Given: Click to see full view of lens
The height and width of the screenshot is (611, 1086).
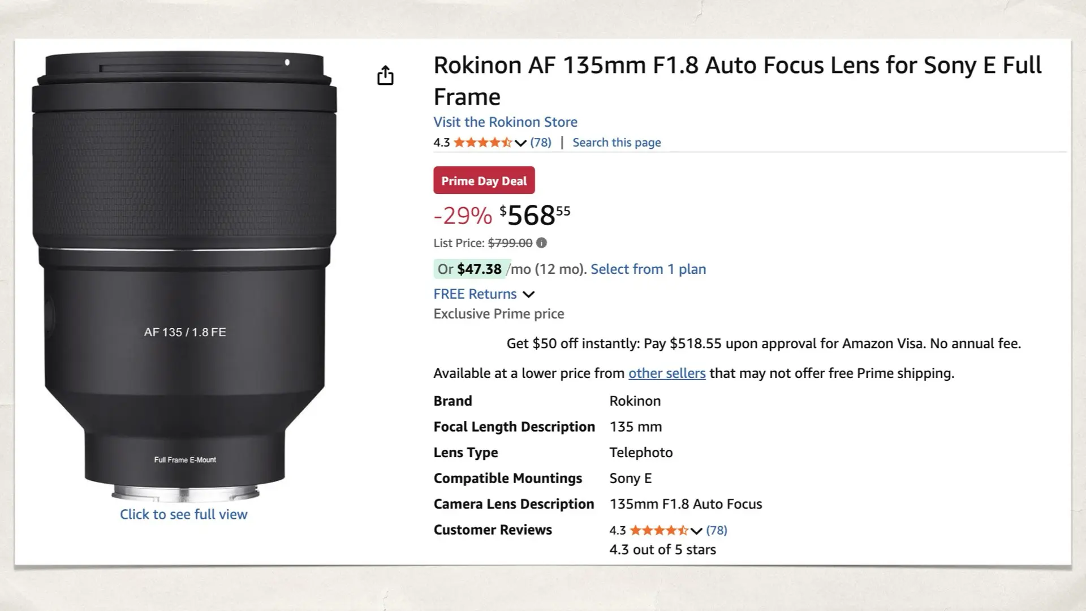Looking at the screenshot, I should [183, 514].
